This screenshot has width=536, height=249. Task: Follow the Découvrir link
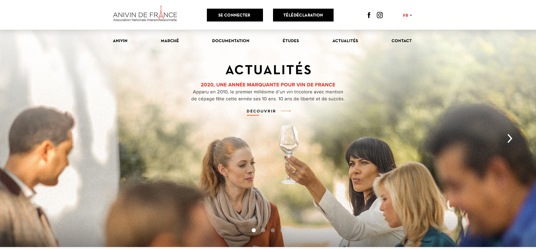click(x=261, y=111)
